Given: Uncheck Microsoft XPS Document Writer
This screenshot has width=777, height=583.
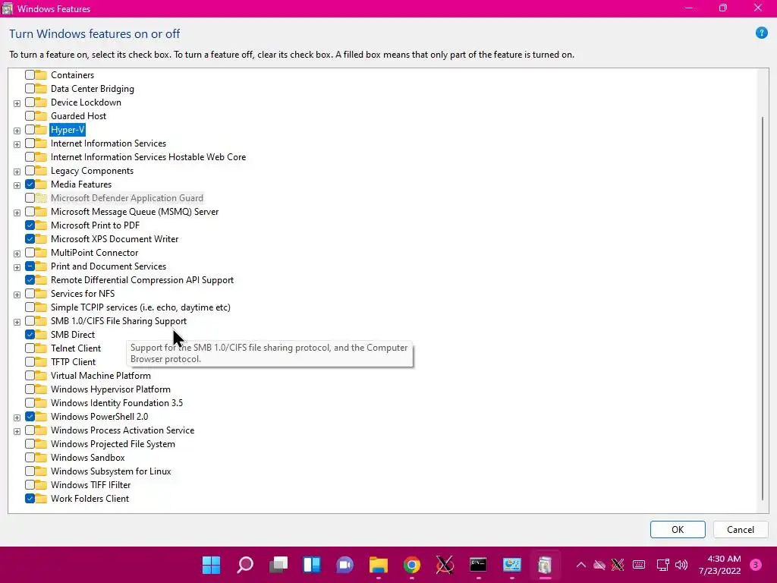Looking at the screenshot, I should pyautogui.click(x=30, y=239).
